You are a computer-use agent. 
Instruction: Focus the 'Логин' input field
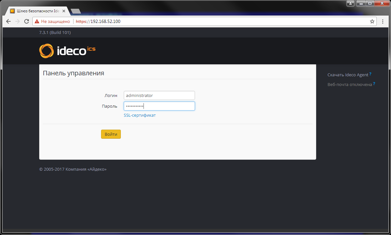(x=159, y=95)
